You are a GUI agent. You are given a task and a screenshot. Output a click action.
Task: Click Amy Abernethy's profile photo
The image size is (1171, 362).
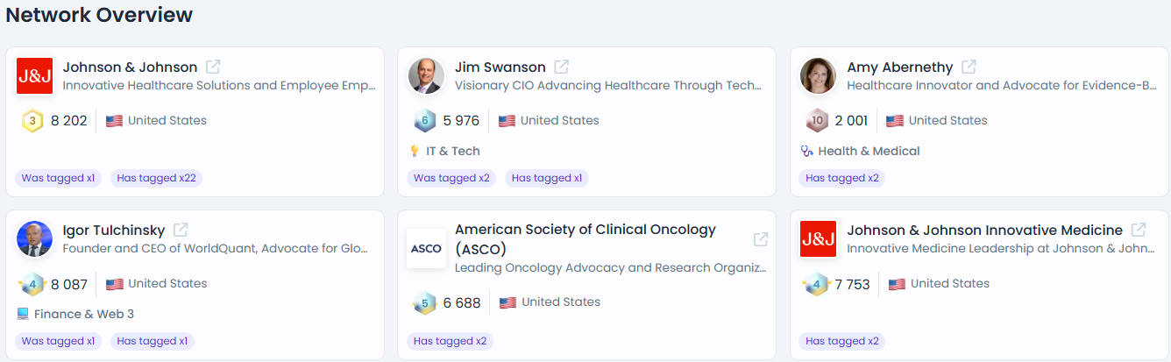coord(818,76)
